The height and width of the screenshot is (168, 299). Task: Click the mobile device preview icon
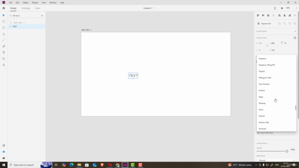[275, 8]
